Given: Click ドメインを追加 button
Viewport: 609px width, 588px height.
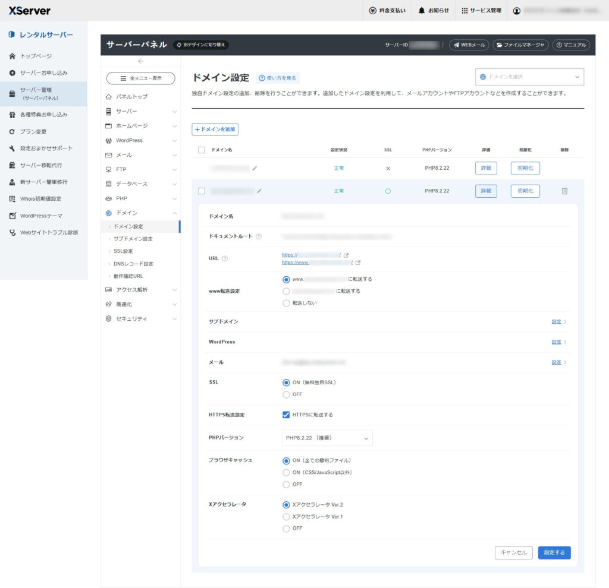Looking at the screenshot, I should coord(215,129).
